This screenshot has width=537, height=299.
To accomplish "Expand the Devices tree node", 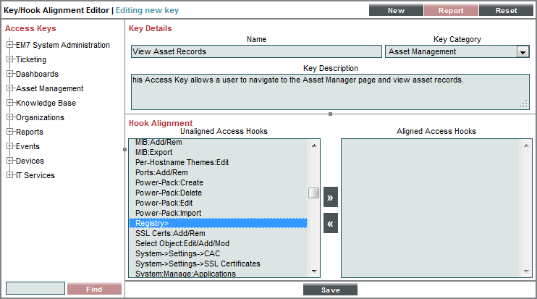I will (x=9, y=160).
